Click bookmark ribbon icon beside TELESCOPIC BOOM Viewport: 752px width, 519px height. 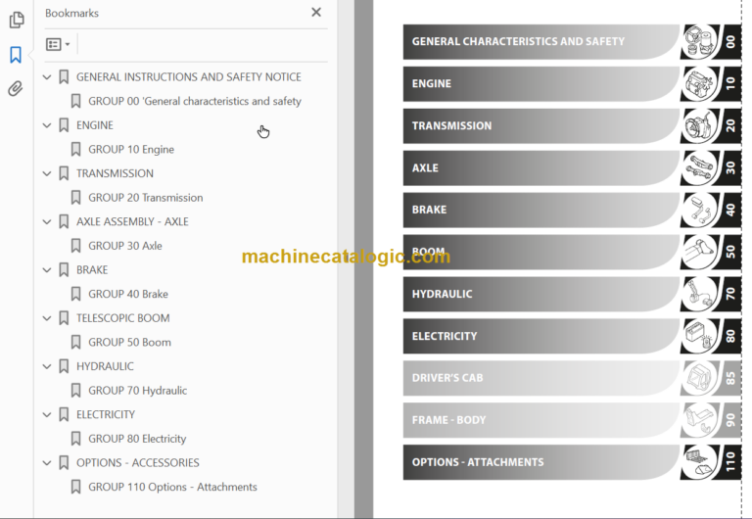pyautogui.click(x=64, y=318)
